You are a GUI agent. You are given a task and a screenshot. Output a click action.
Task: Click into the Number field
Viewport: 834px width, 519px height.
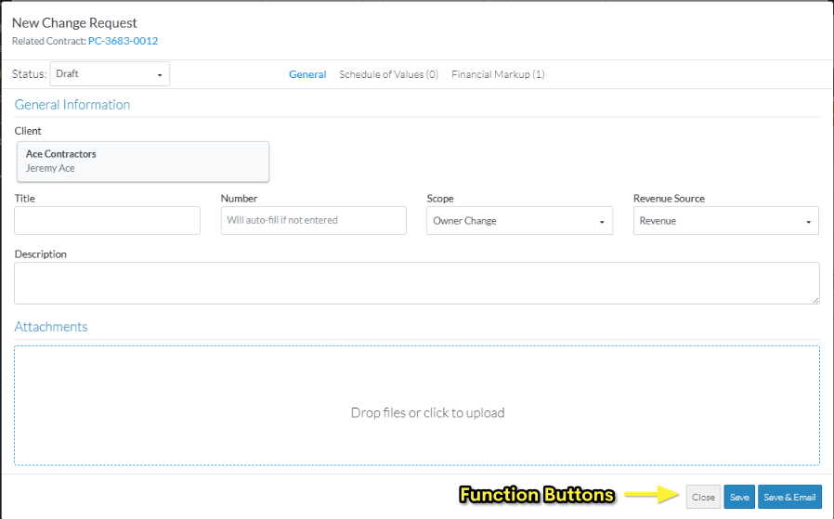[x=313, y=221]
